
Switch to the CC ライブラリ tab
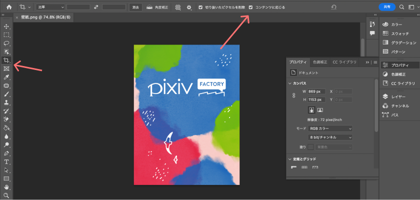344,62
